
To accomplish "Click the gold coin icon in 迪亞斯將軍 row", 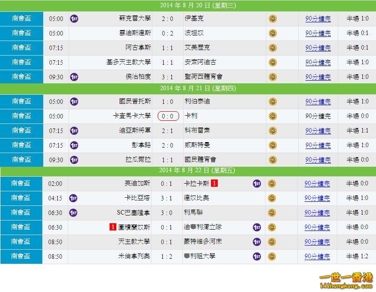I will [273, 131].
